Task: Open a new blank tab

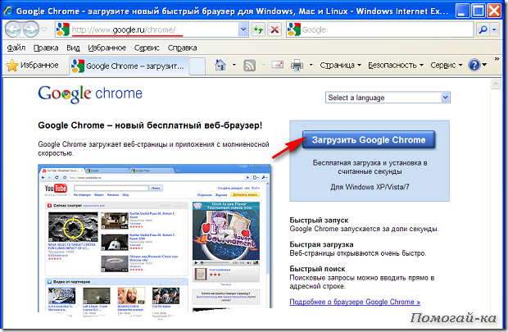Action: (x=197, y=66)
